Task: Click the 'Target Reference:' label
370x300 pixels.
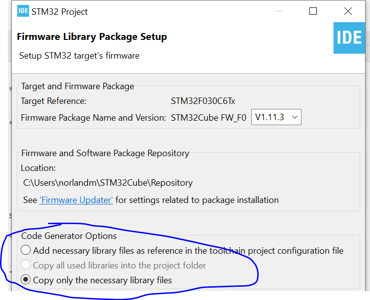Action: pyautogui.click(x=54, y=101)
